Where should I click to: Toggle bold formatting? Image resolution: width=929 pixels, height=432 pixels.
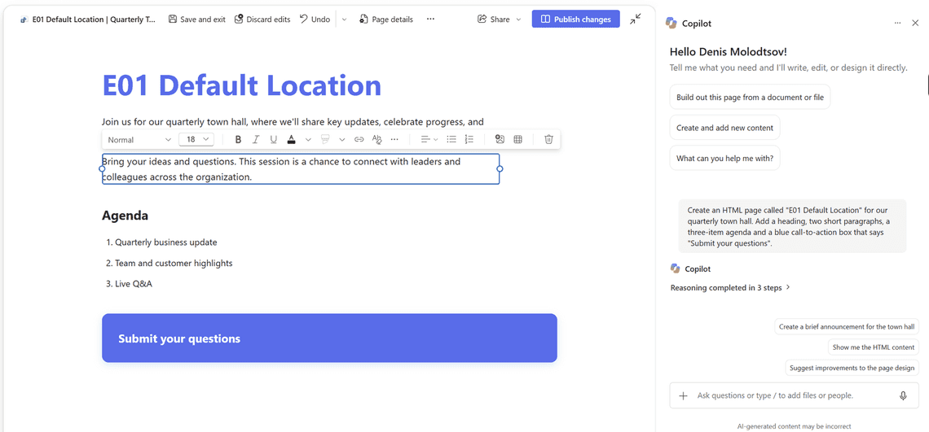tap(238, 140)
